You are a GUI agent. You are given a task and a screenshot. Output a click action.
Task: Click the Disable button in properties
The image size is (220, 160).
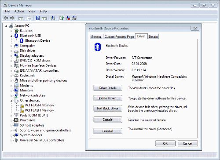(x=108, y=120)
